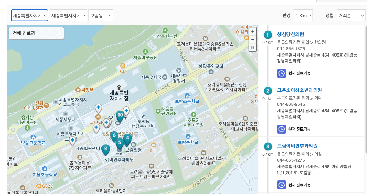Open the first 세종특별자치시 province dropdown

(30, 15)
